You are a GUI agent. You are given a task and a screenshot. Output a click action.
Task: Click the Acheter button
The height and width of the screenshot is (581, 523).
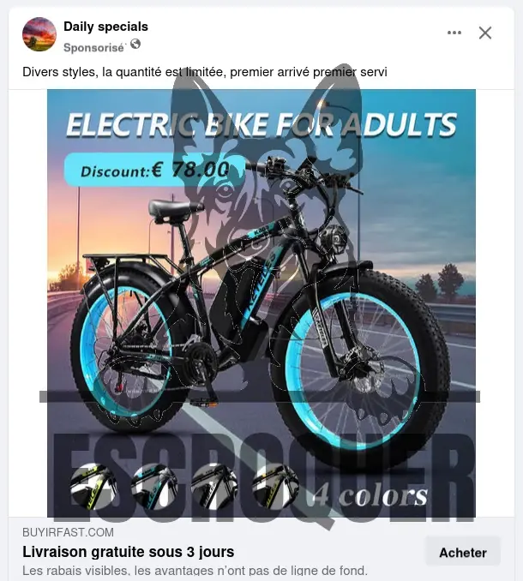463,553
